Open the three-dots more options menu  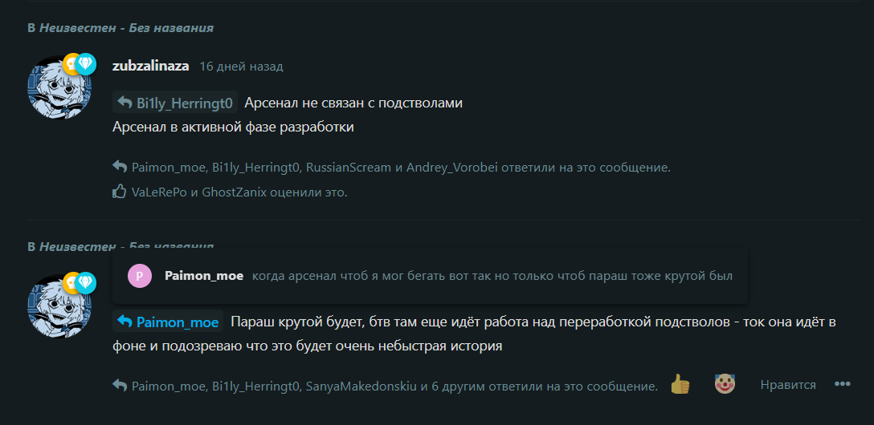tap(842, 384)
